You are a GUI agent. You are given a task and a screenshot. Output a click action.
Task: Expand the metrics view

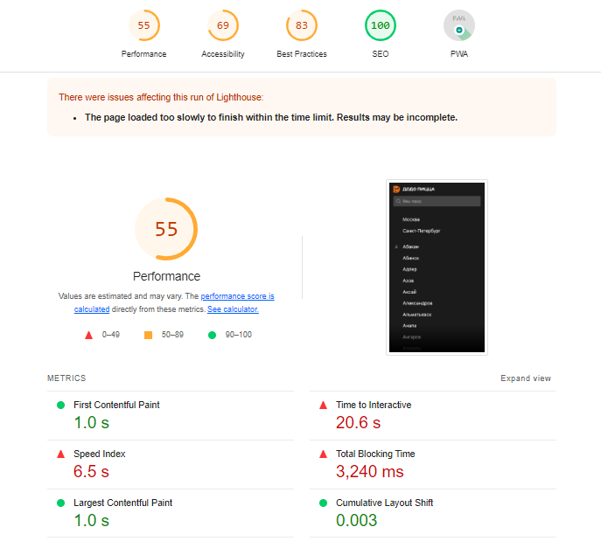[525, 378]
